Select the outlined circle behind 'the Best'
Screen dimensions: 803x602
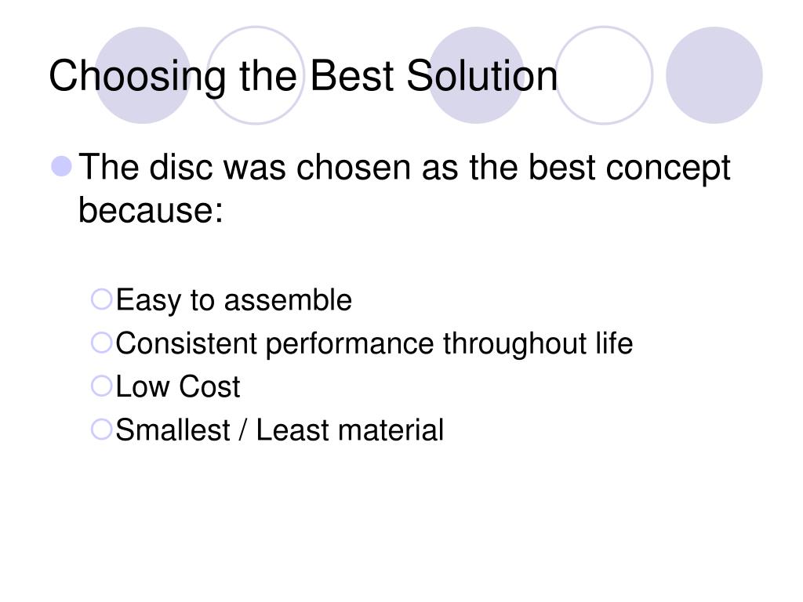(256, 75)
